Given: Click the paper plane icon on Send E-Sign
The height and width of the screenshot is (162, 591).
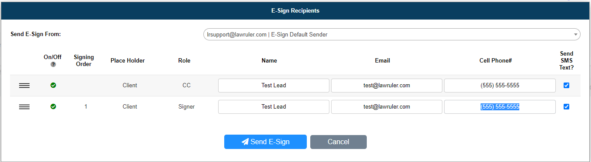Looking at the screenshot, I should pyautogui.click(x=245, y=142).
